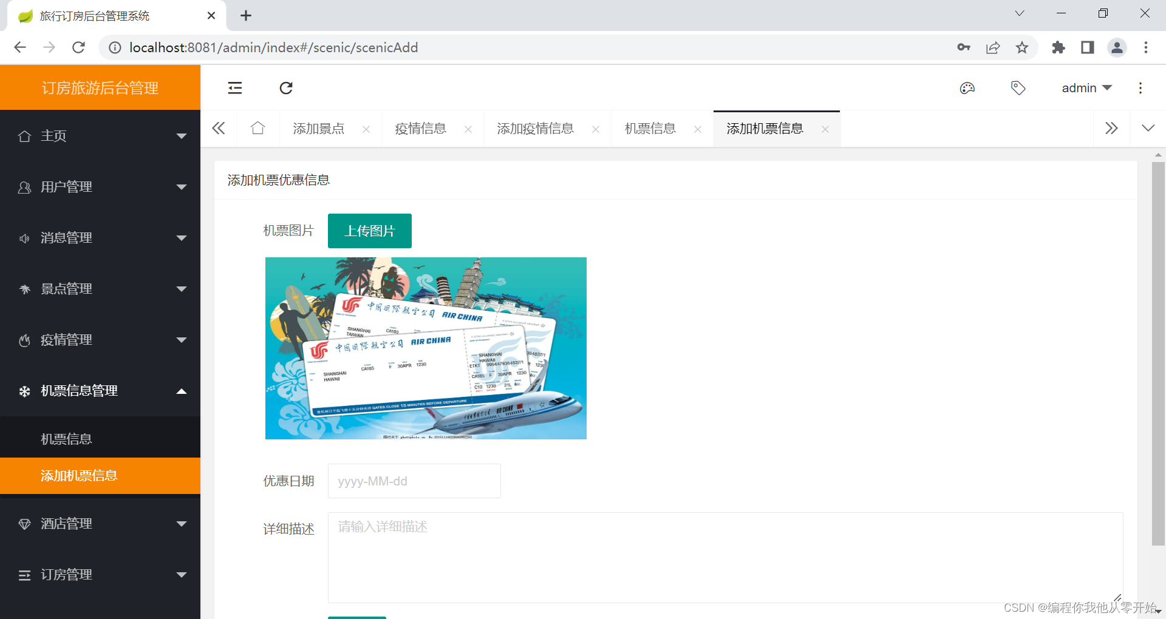Click the browser forward arrow
1166x619 pixels.
49,47
